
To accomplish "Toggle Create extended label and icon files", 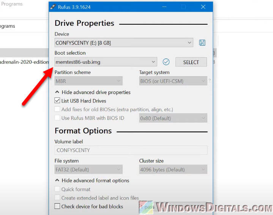I will coord(57,198).
